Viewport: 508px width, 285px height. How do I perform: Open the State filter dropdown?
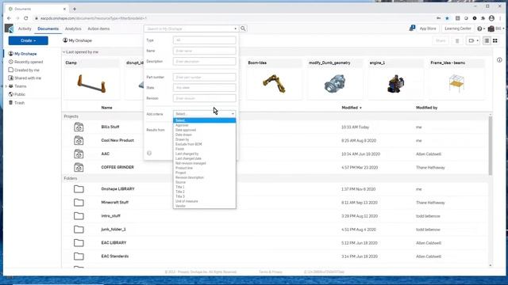205,88
